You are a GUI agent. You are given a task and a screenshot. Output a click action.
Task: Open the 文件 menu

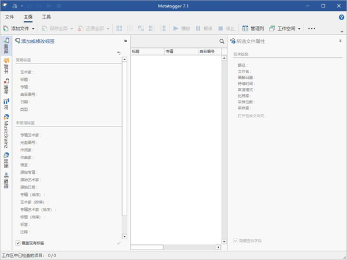[9, 17]
